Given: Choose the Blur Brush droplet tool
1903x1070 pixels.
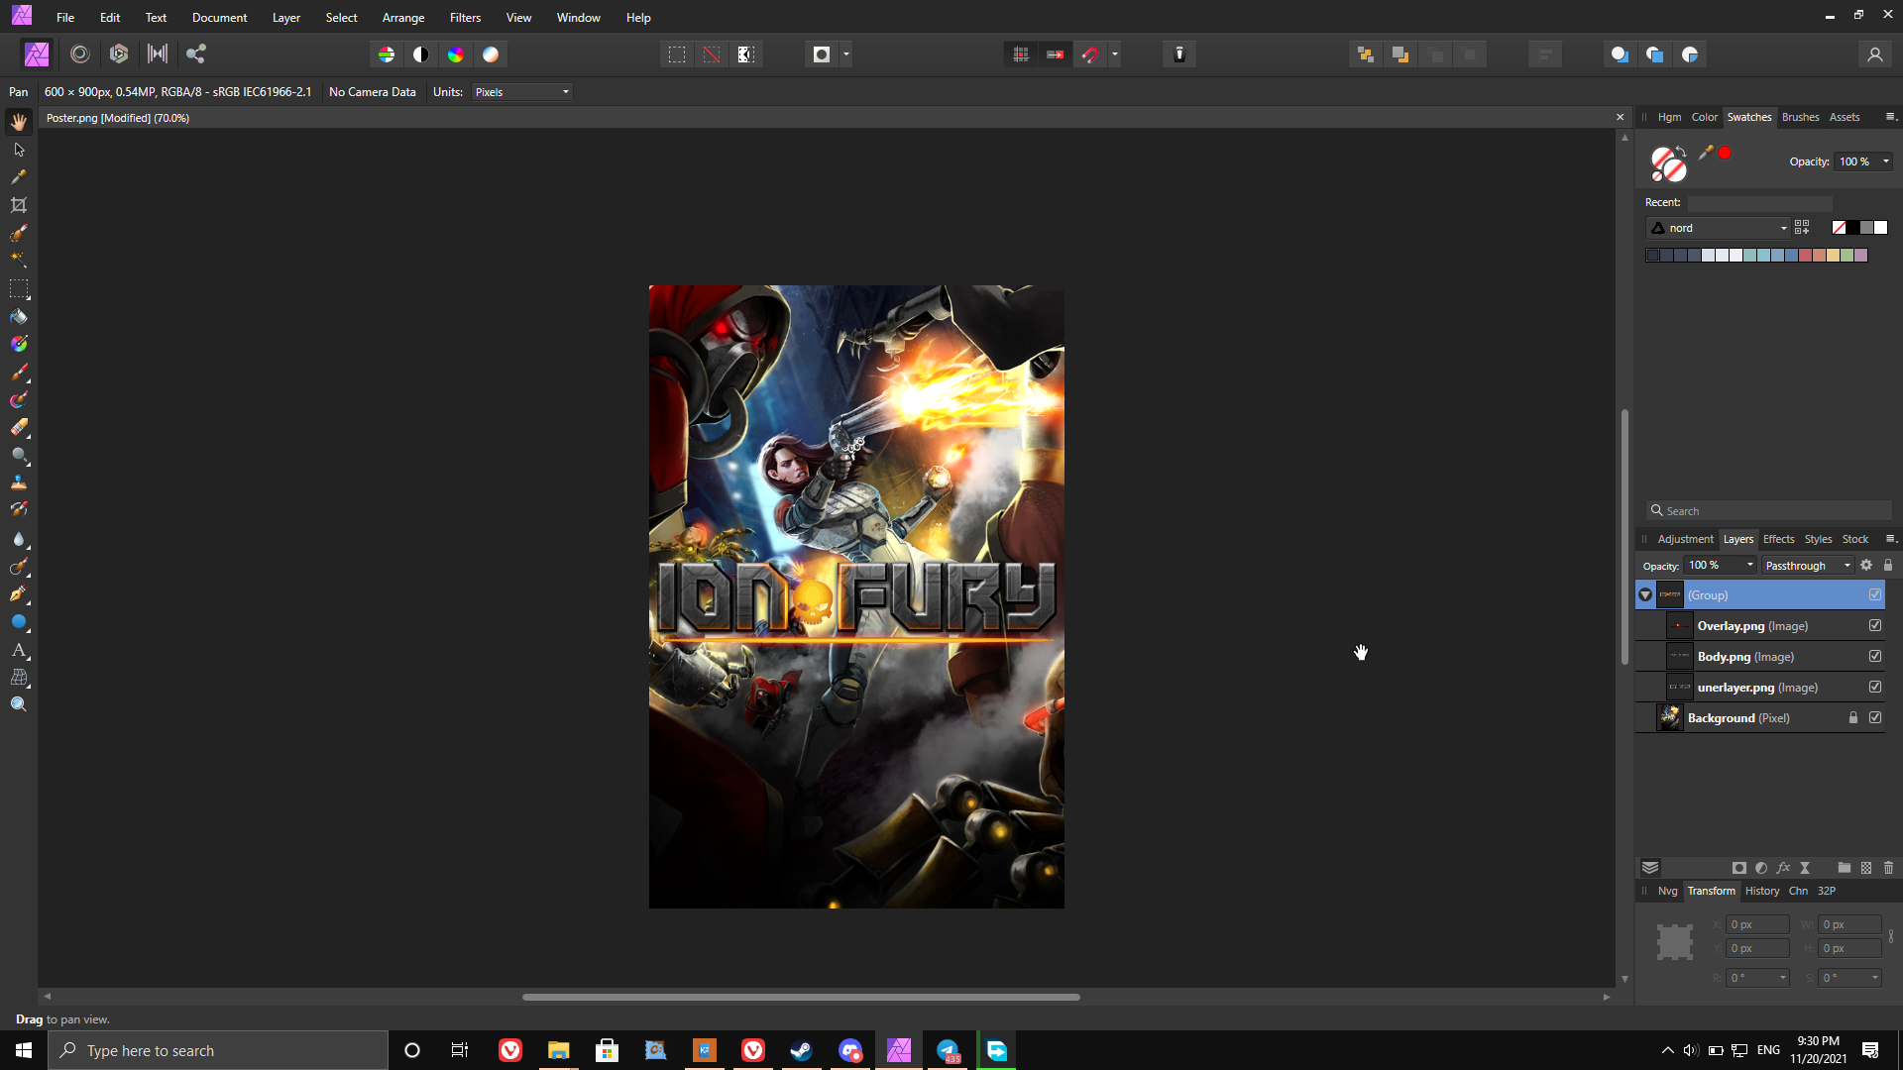Looking at the screenshot, I should 19,539.
